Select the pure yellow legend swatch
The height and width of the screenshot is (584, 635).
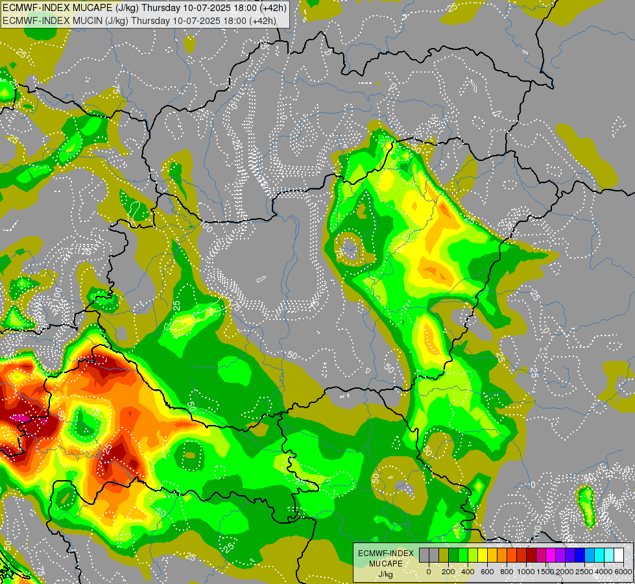pyautogui.click(x=483, y=555)
